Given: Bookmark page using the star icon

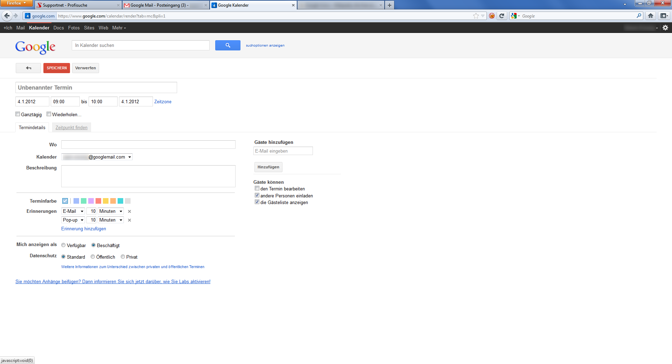Looking at the screenshot, I should (x=476, y=16).
